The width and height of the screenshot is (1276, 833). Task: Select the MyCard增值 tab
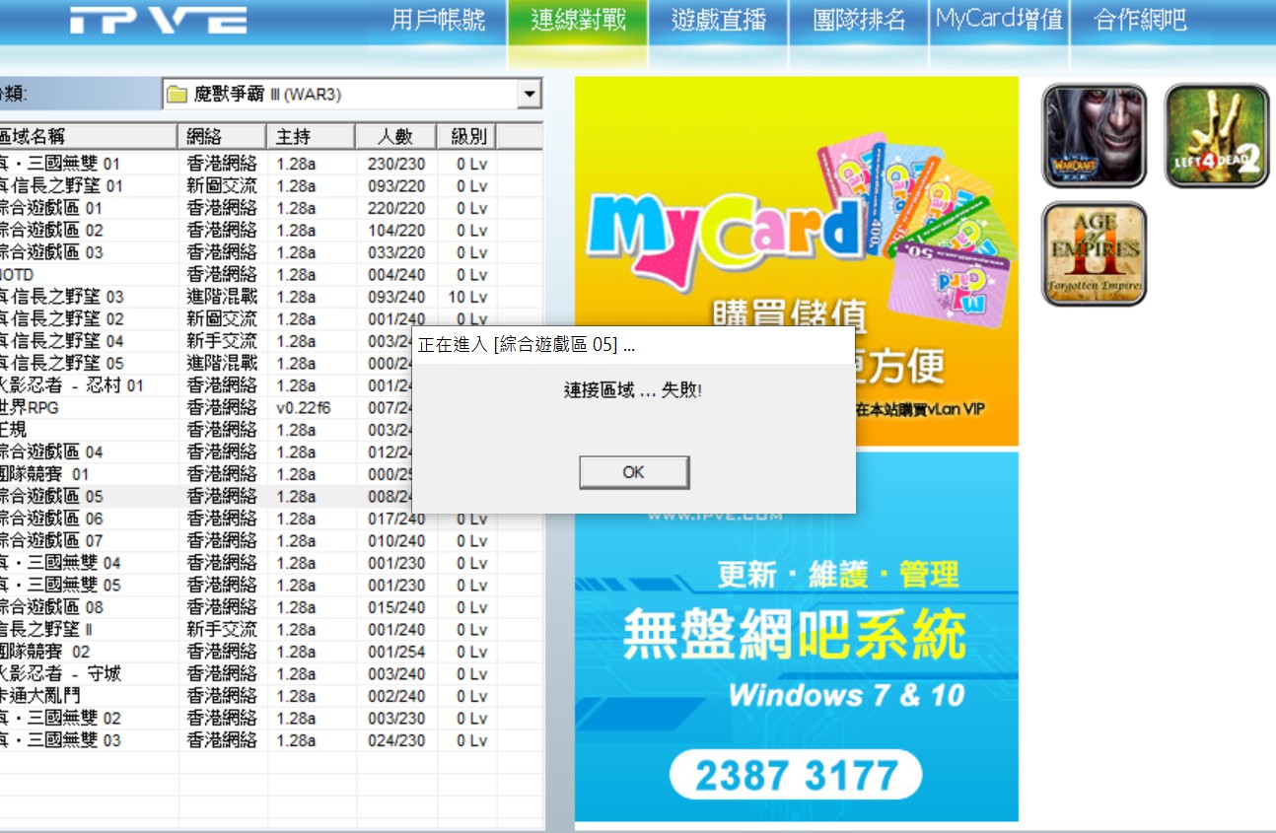pyautogui.click(x=999, y=20)
